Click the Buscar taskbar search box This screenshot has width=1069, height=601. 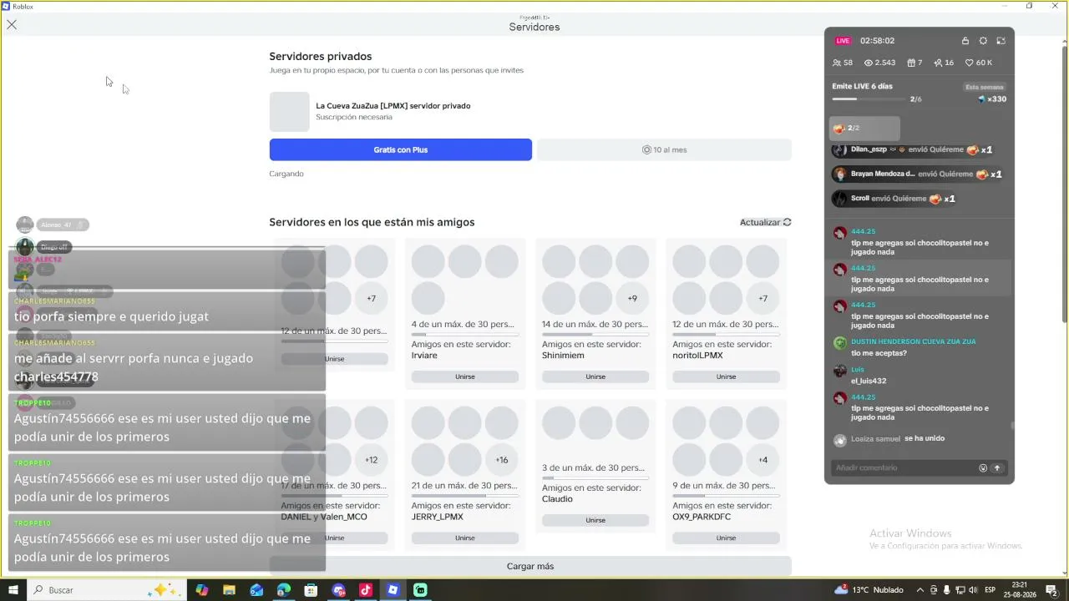click(106, 590)
